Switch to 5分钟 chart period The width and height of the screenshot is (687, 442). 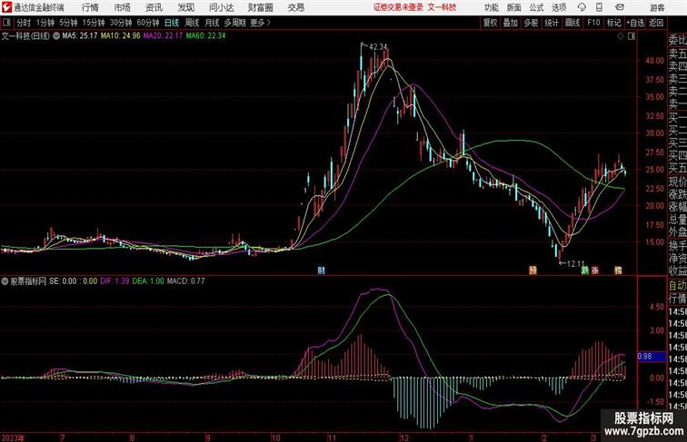click(x=68, y=23)
